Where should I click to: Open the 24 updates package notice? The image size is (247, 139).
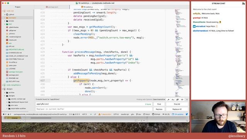(178, 114)
